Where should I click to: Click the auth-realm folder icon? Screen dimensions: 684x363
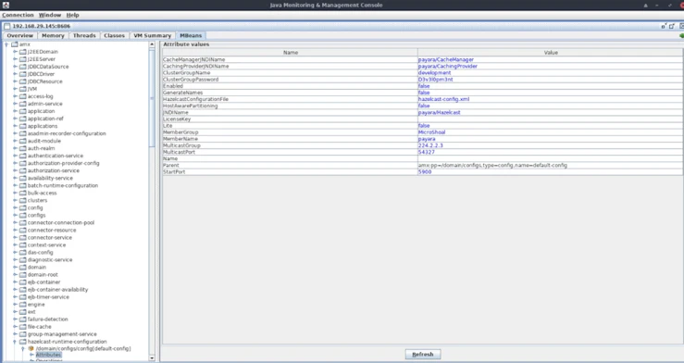(x=23, y=148)
